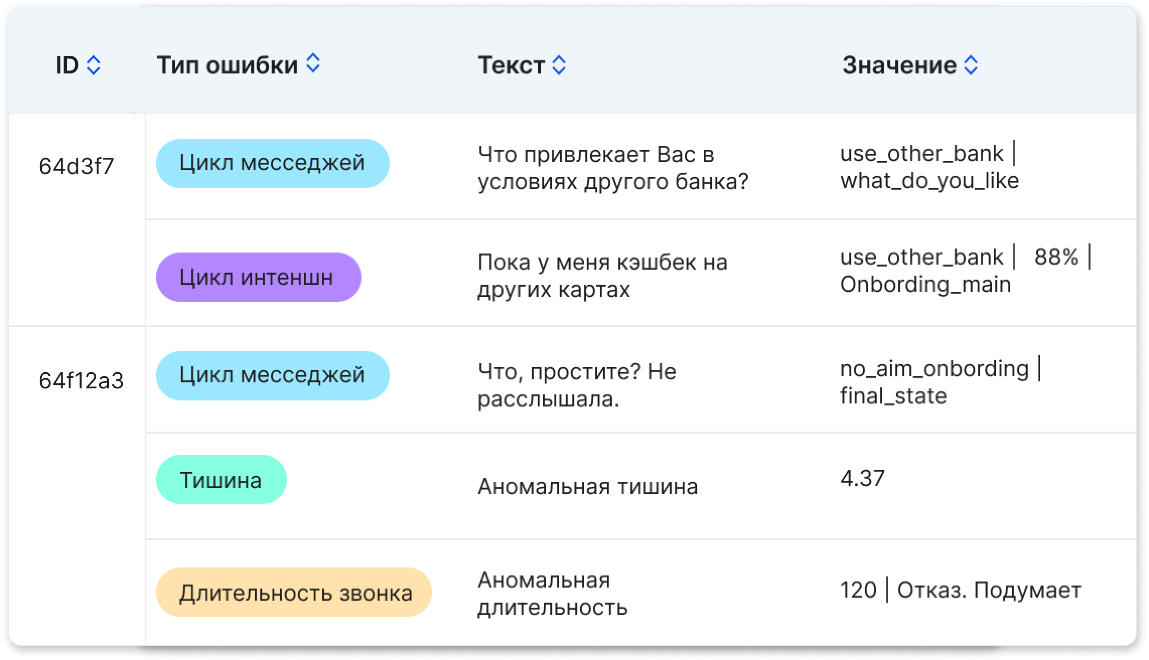
Task: Select the 'Что, простите? Не расслышала.' cell
Action: [577, 385]
